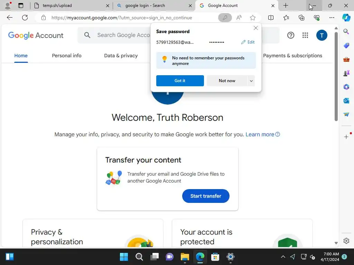Viewport: 354px width, 265px height.
Task: Show hidden system tray icons
Action: click(x=283, y=257)
